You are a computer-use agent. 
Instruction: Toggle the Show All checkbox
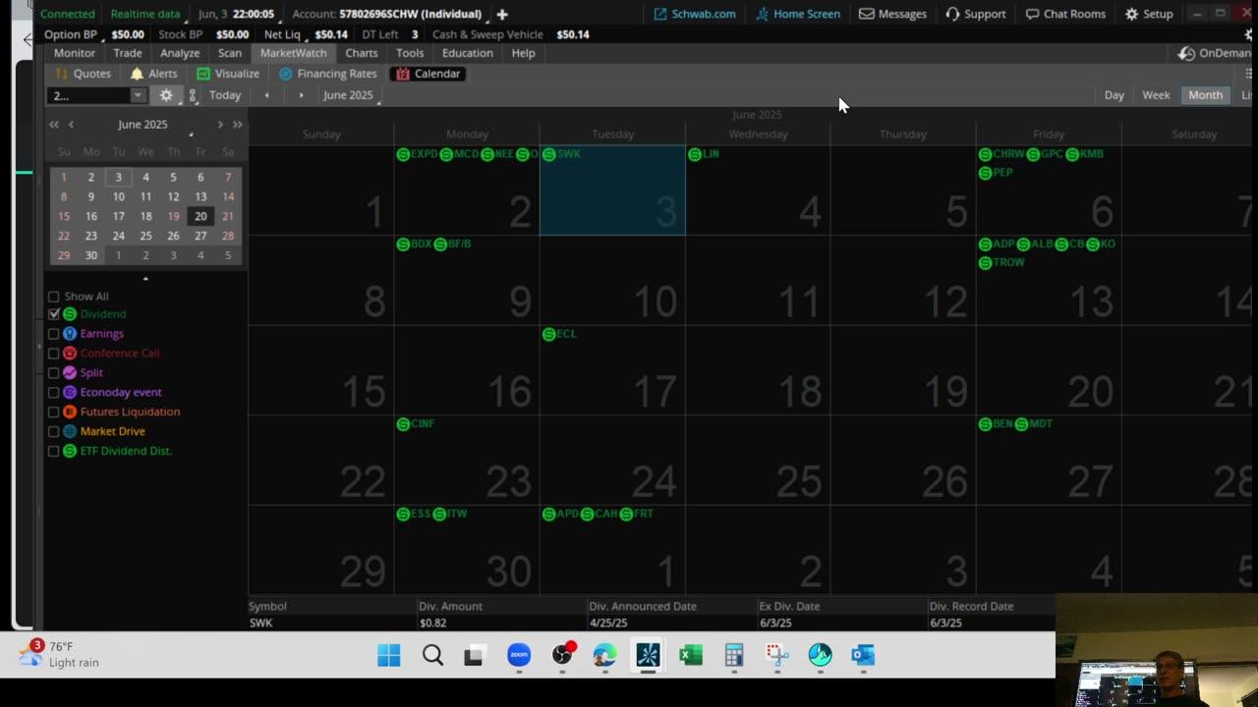click(54, 297)
